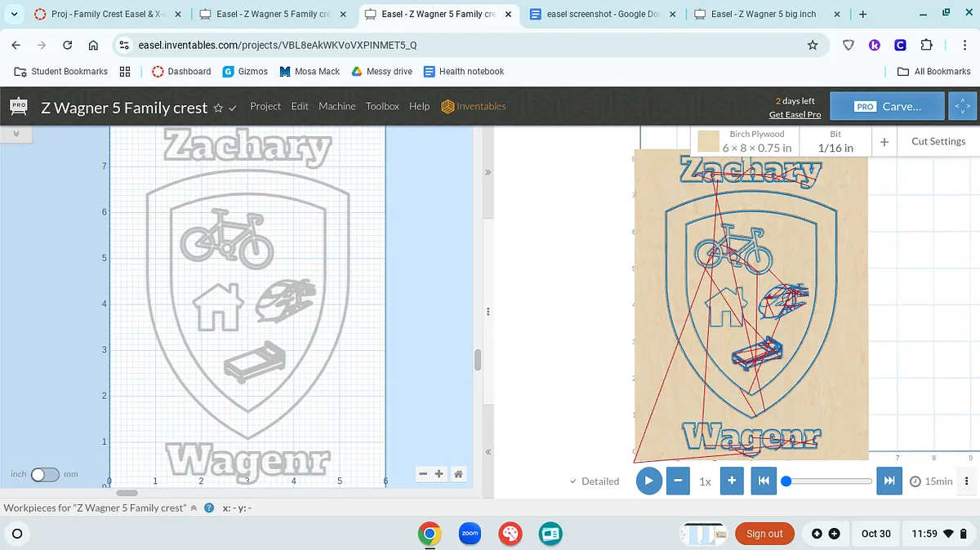Screen dimensions: 980x550
Task: Open the jog machine arrows control
Action: click(x=961, y=106)
